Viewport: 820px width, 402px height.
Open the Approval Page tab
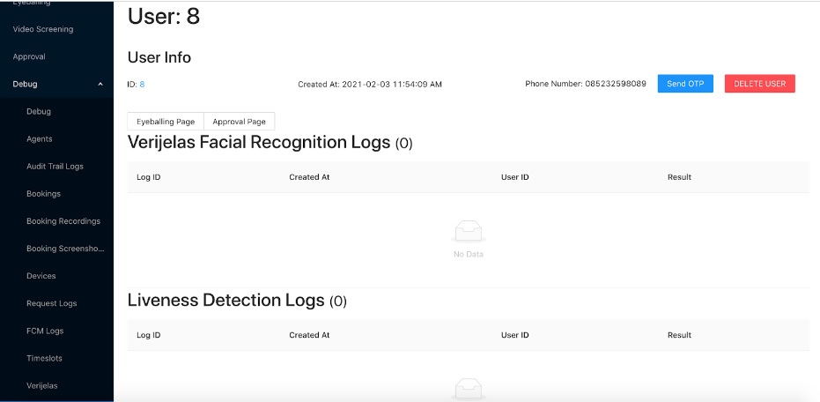click(239, 122)
